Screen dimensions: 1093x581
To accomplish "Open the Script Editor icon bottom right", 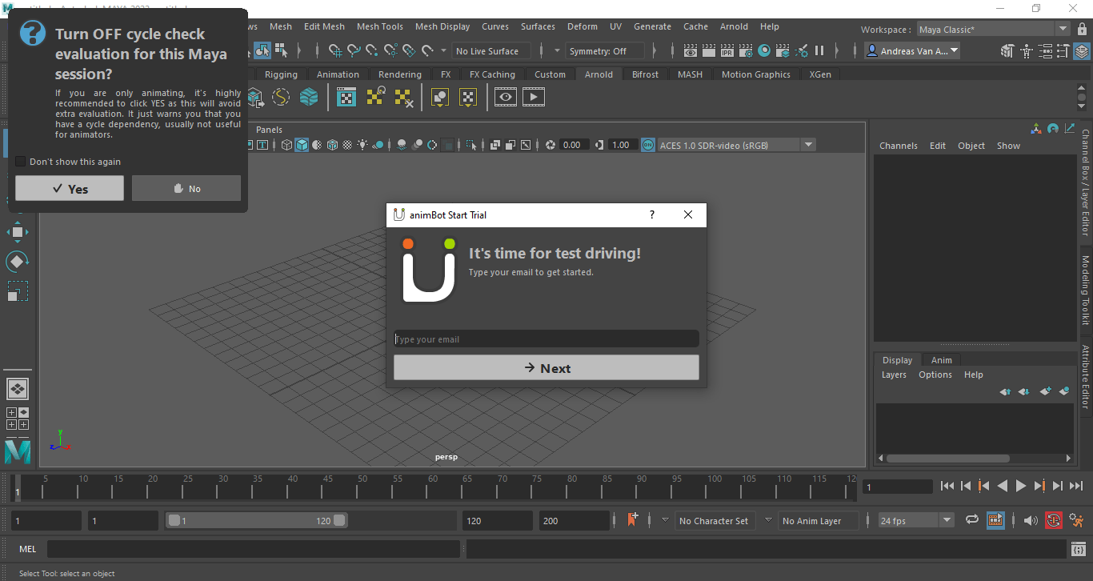I will tap(1079, 549).
